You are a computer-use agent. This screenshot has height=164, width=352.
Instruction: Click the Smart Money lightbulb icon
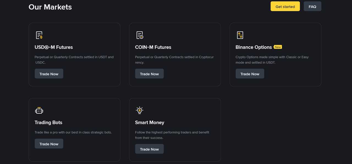139,110
